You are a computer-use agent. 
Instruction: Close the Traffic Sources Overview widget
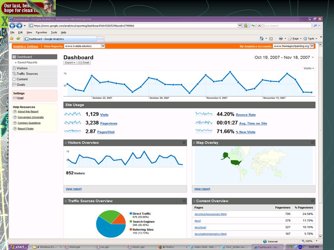(184, 201)
